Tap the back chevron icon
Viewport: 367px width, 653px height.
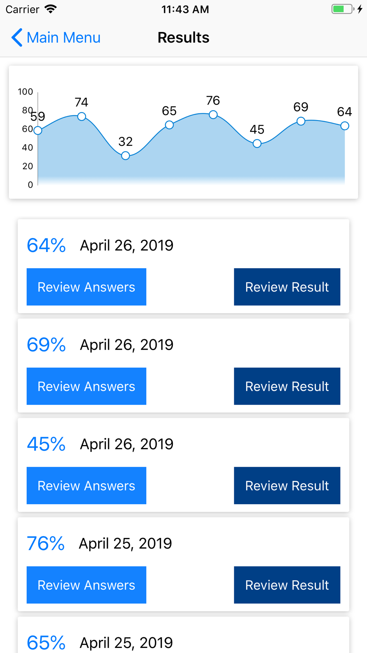point(17,37)
